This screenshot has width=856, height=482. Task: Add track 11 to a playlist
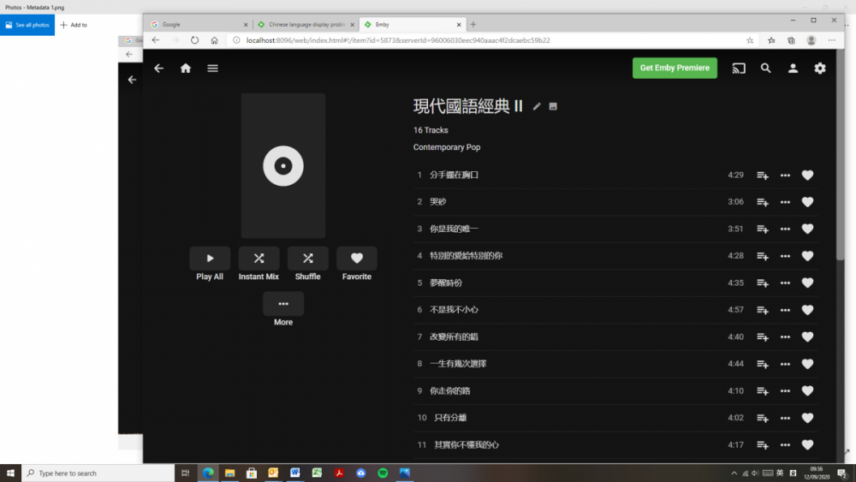pyautogui.click(x=763, y=445)
